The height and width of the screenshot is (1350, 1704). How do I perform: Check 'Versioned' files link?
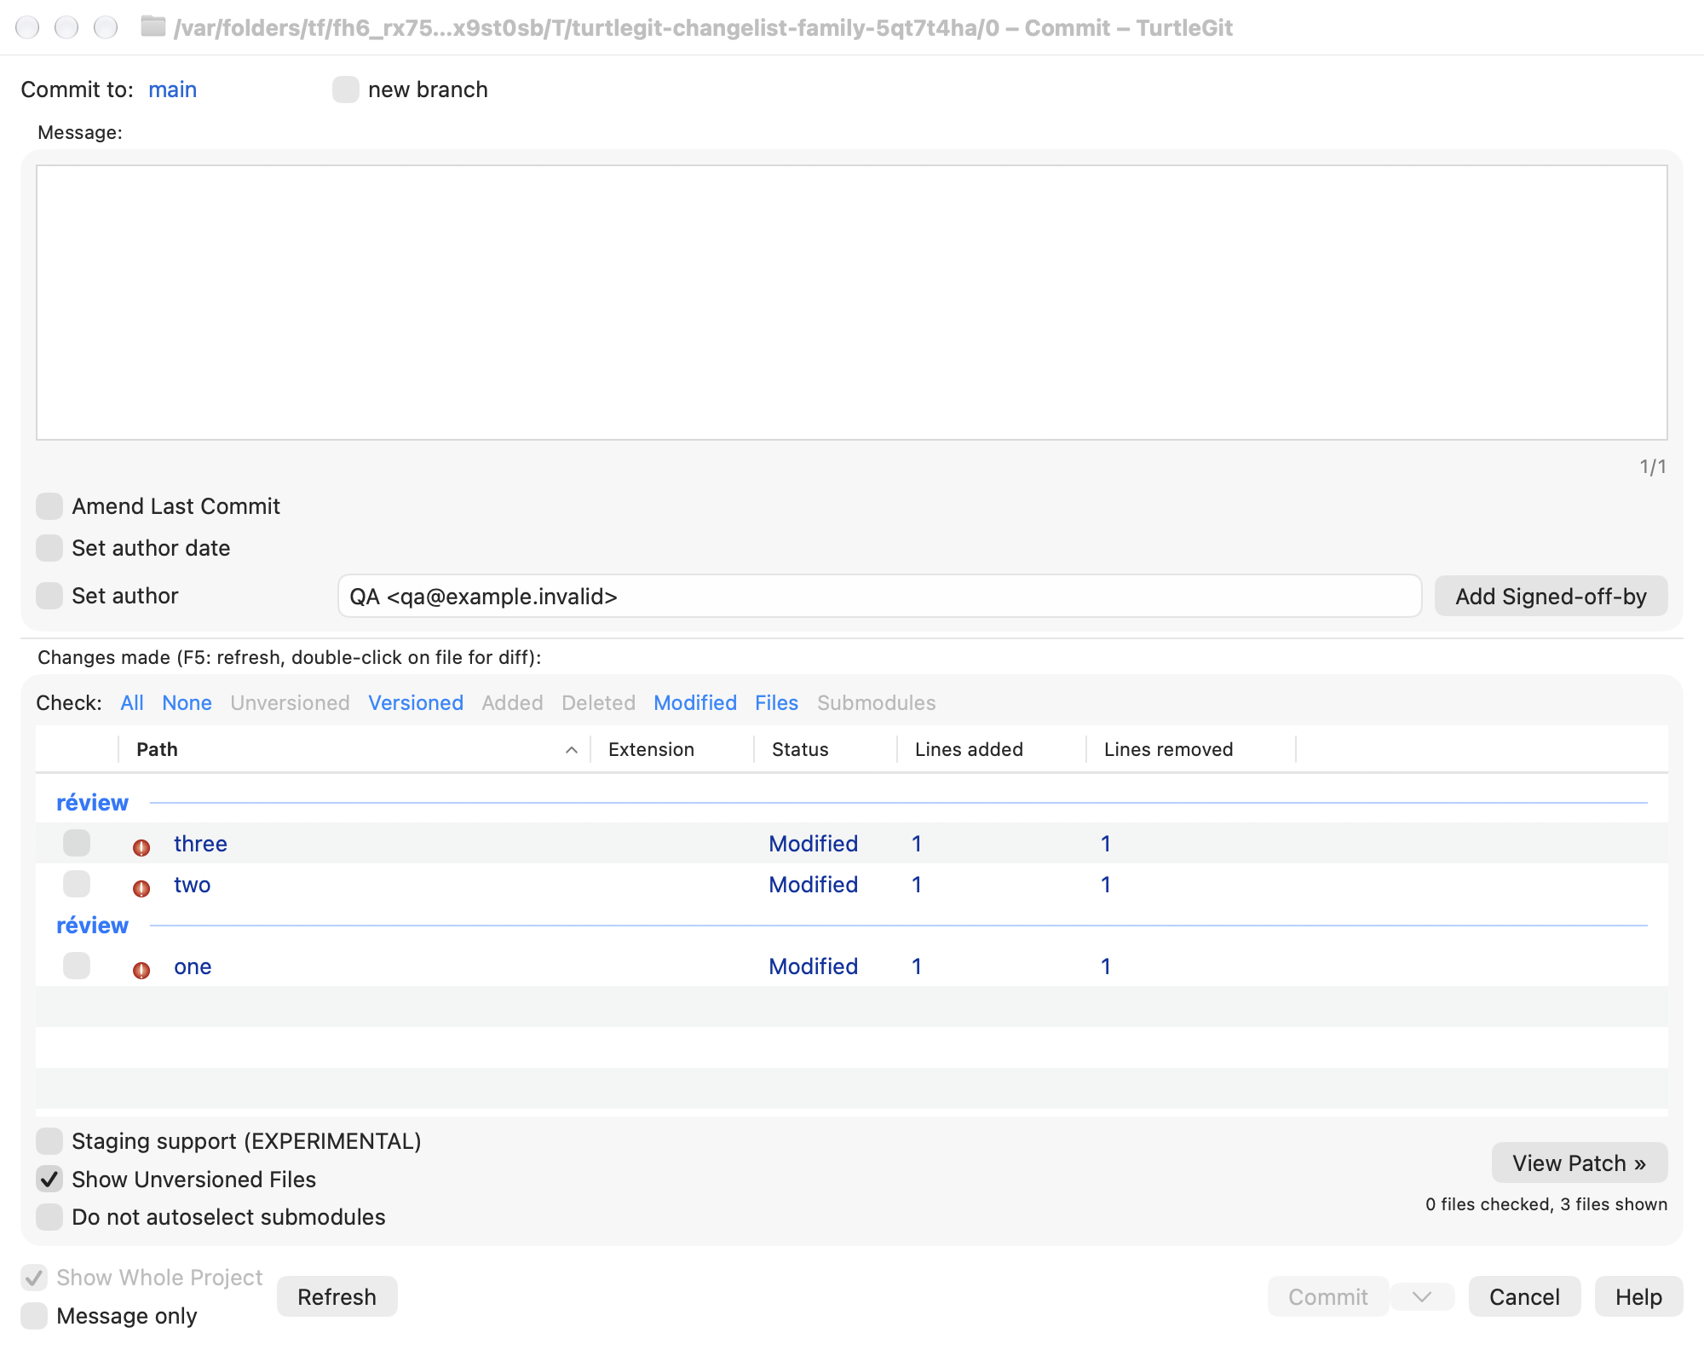(416, 702)
